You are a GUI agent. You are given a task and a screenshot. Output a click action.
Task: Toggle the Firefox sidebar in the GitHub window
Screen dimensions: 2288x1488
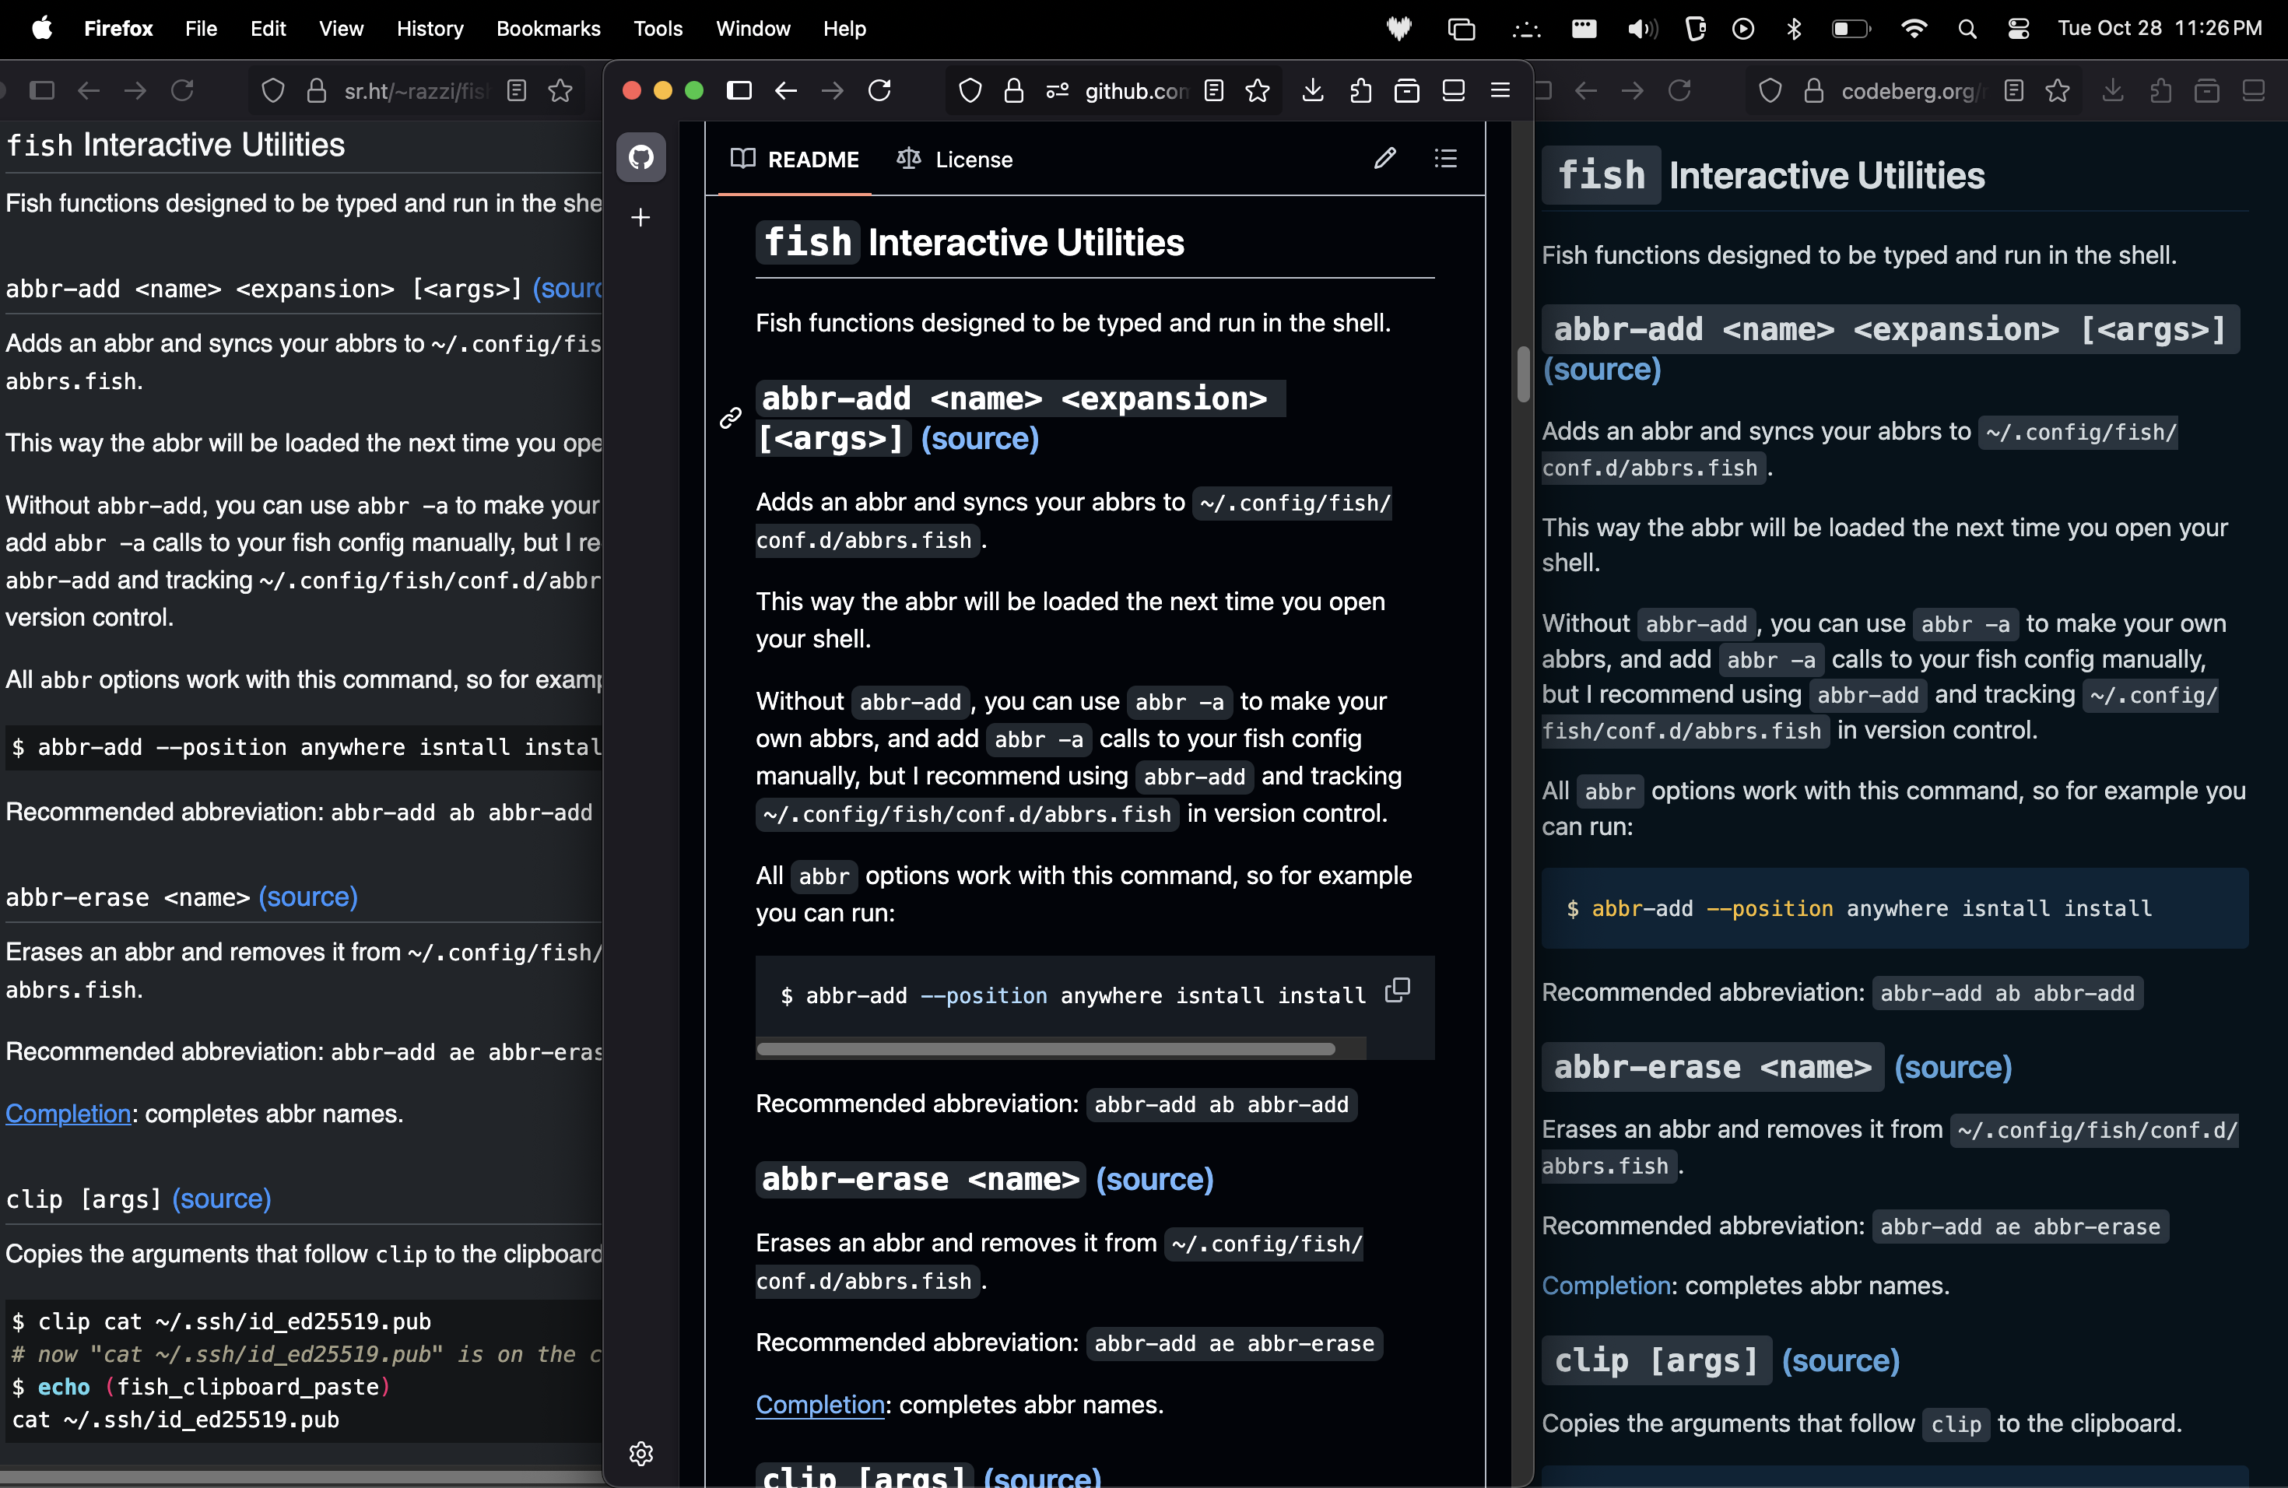pyautogui.click(x=739, y=90)
